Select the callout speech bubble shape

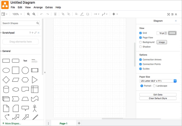coord(25,108)
